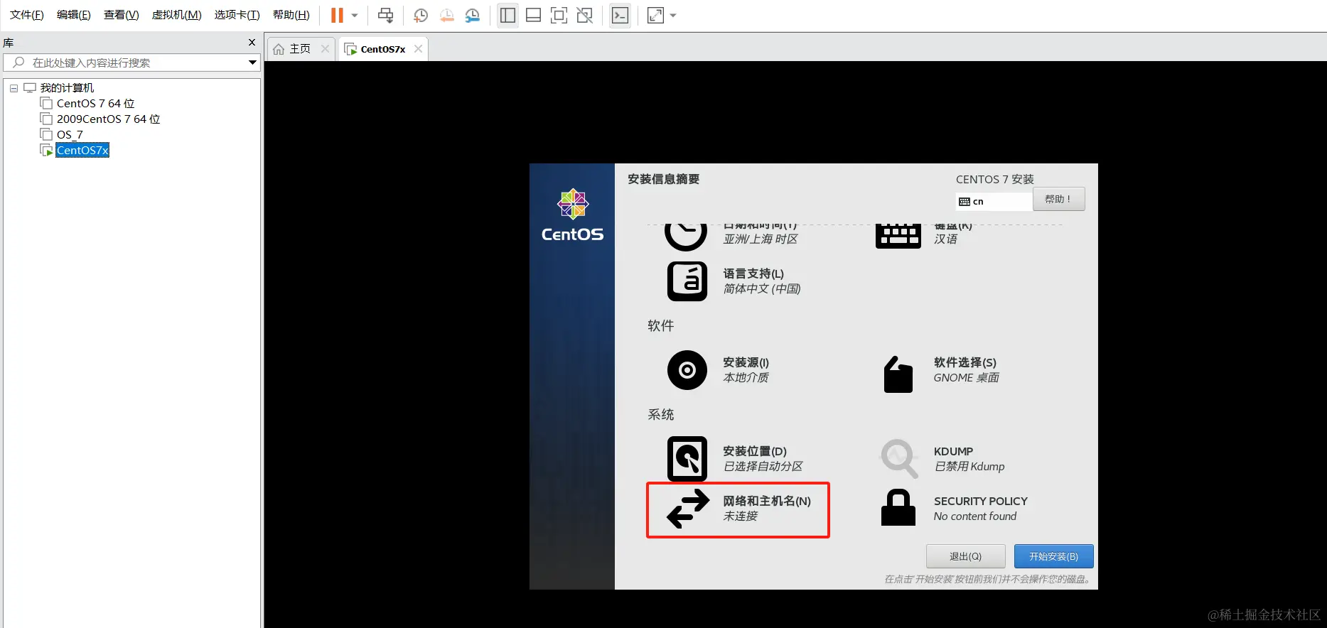Click the 退出(Q) button

(x=965, y=556)
